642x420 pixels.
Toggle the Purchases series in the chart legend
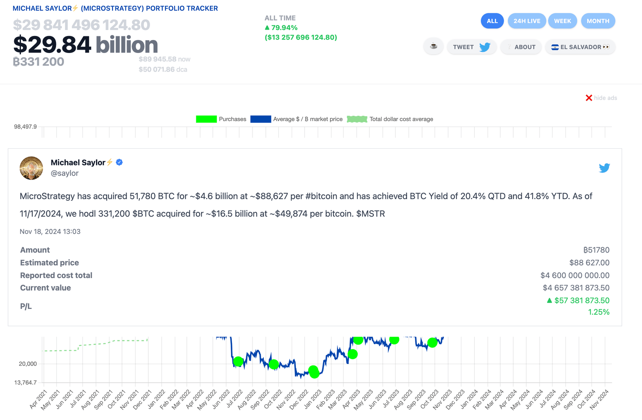[x=221, y=119]
